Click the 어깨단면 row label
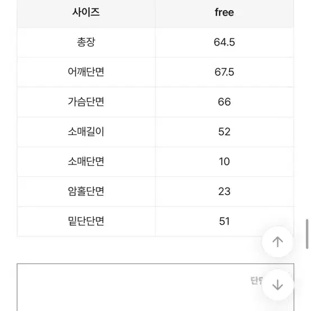 pyautogui.click(x=86, y=72)
